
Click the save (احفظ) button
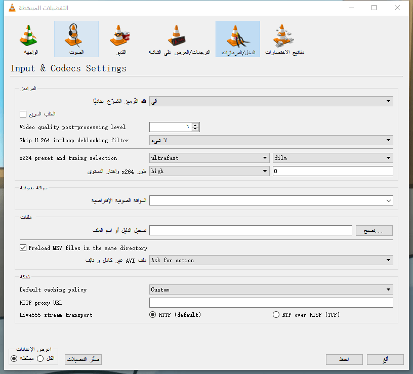pos(344,359)
